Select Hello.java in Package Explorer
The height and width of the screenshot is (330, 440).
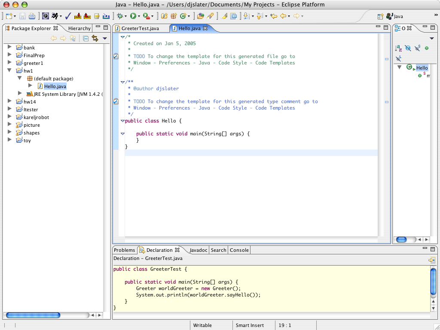click(55, 86)
